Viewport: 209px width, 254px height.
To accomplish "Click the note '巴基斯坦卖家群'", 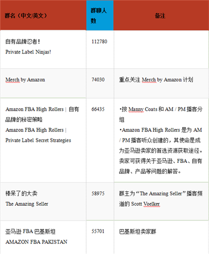I will click(137, 231).
